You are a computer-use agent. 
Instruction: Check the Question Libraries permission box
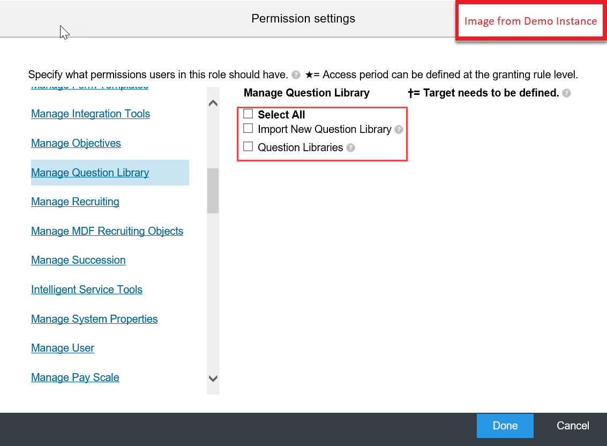point(248,146)
